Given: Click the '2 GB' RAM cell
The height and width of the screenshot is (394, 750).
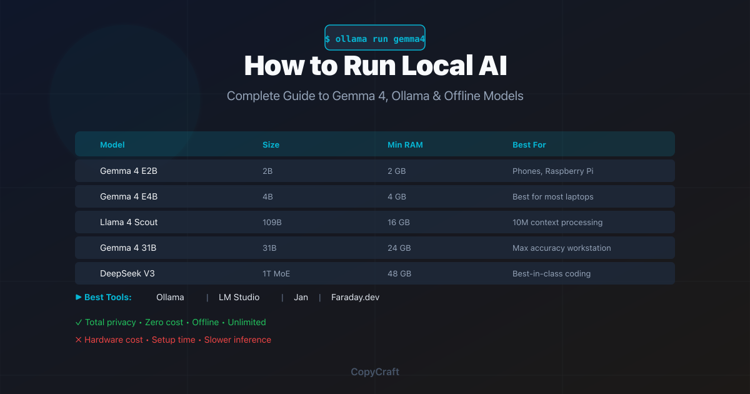Looking at the screenshot, I should click(396, 171).
